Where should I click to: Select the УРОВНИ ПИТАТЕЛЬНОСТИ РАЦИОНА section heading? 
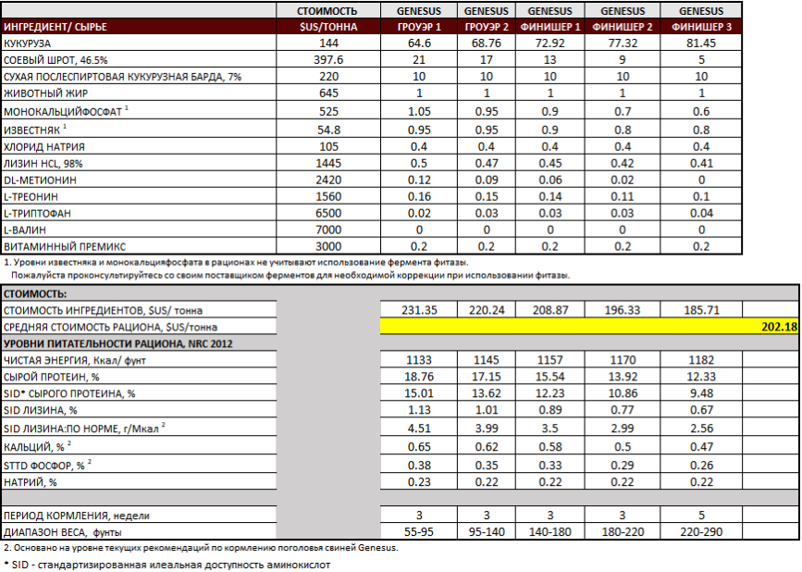(x=117, y=343)
